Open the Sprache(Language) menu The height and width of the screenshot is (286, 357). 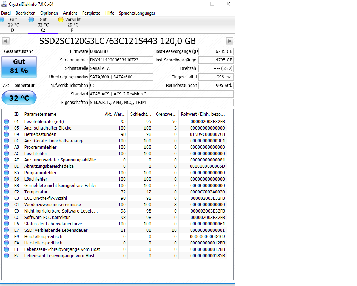137,13
